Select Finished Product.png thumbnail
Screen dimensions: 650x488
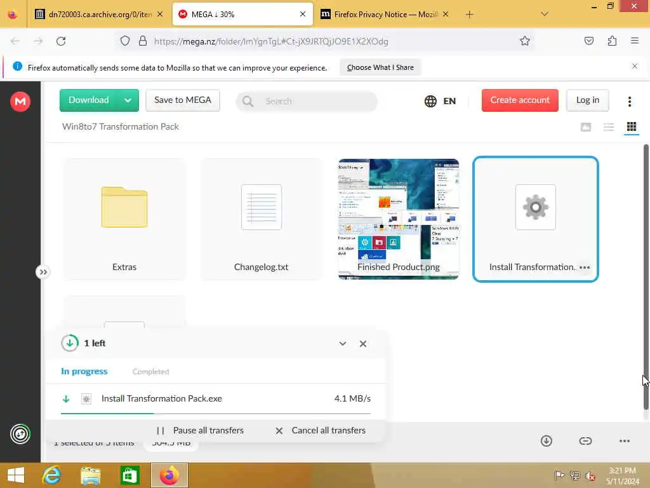coord(399,219)
